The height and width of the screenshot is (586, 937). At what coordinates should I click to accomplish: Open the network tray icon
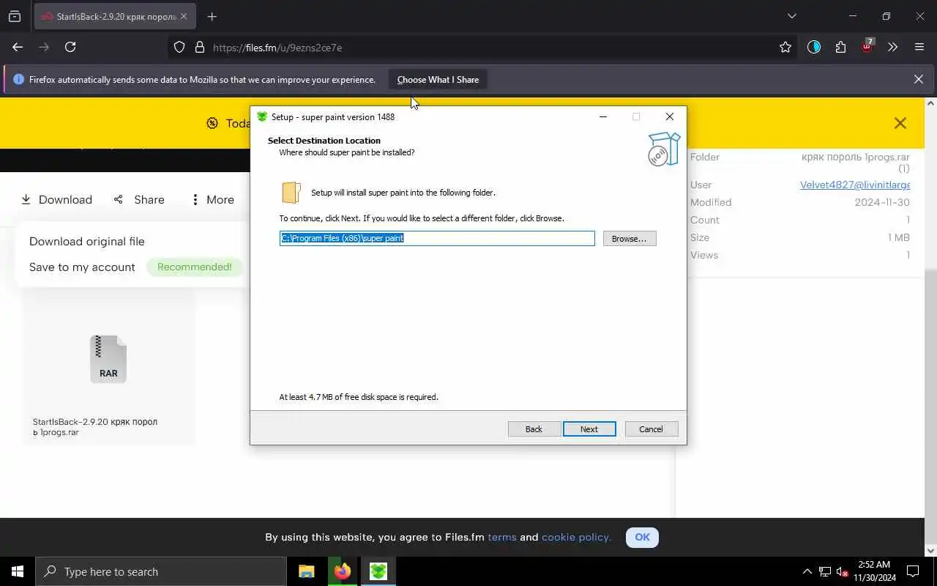tap(825, 571)
